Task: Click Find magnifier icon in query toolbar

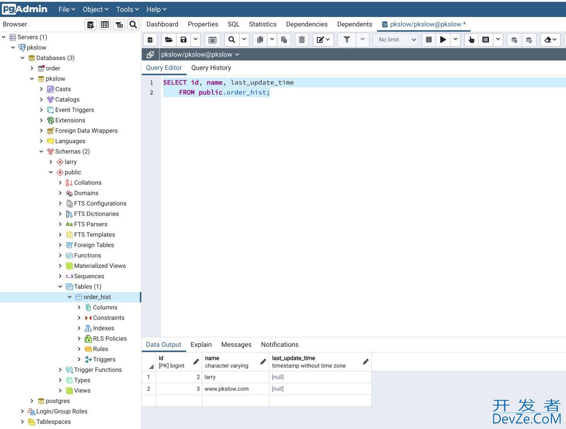Action: click(232, 40)
